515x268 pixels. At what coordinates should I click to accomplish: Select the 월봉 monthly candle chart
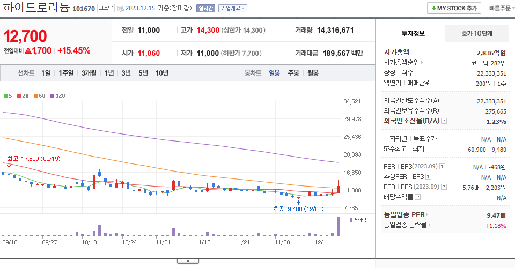313,73
